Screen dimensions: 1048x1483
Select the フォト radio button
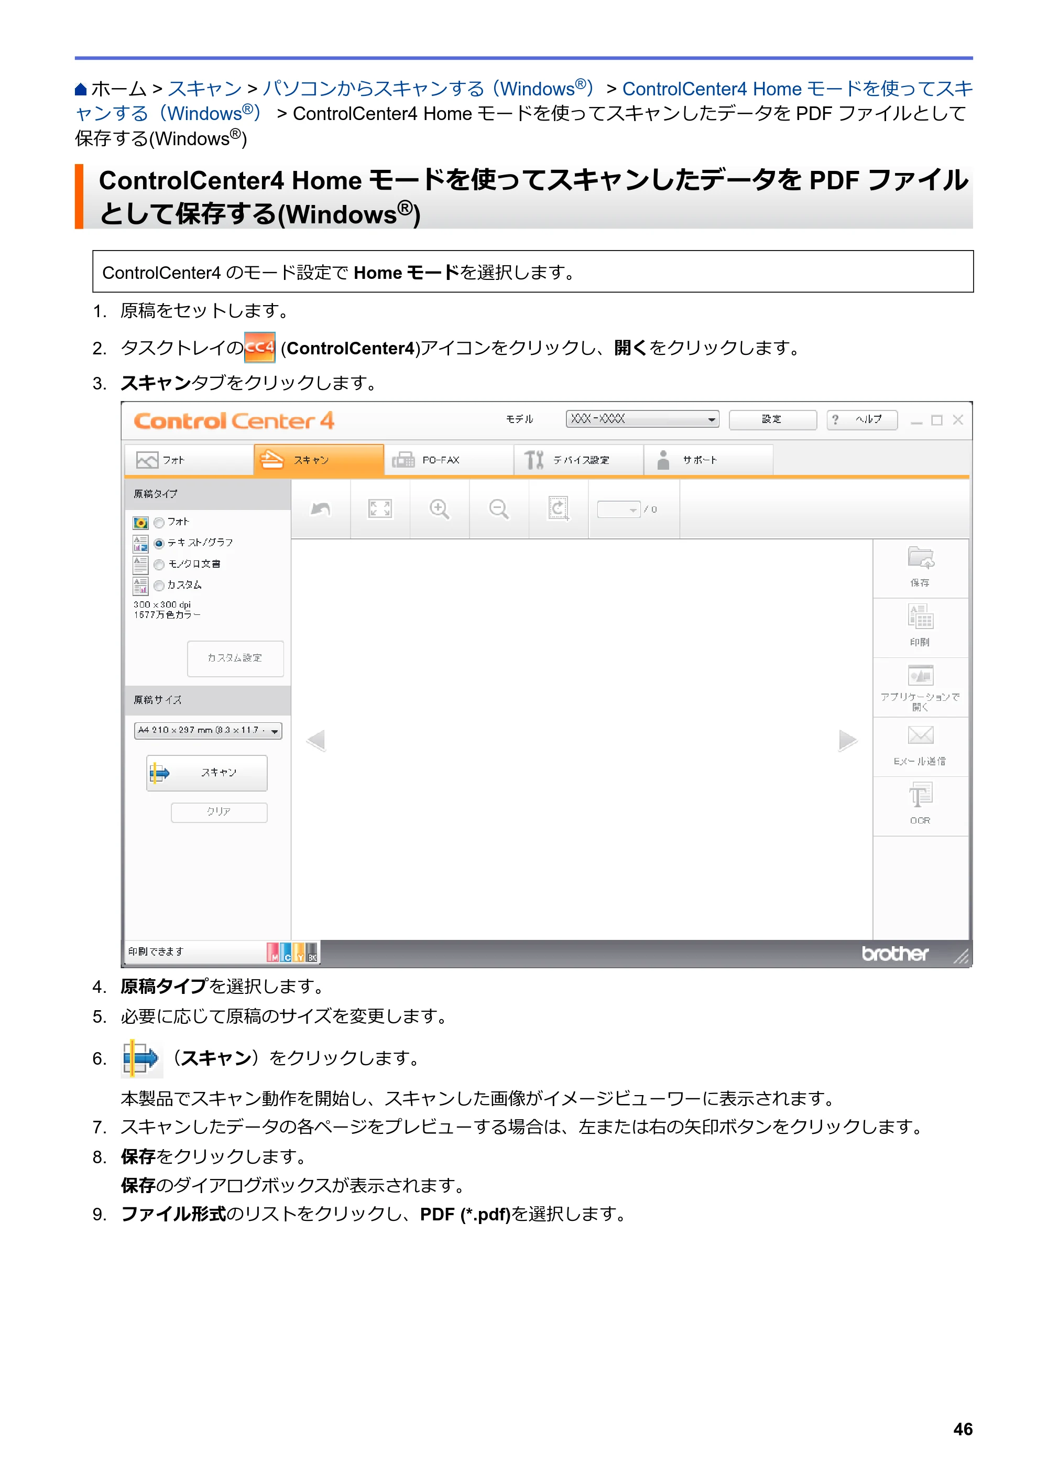[159, 523]
